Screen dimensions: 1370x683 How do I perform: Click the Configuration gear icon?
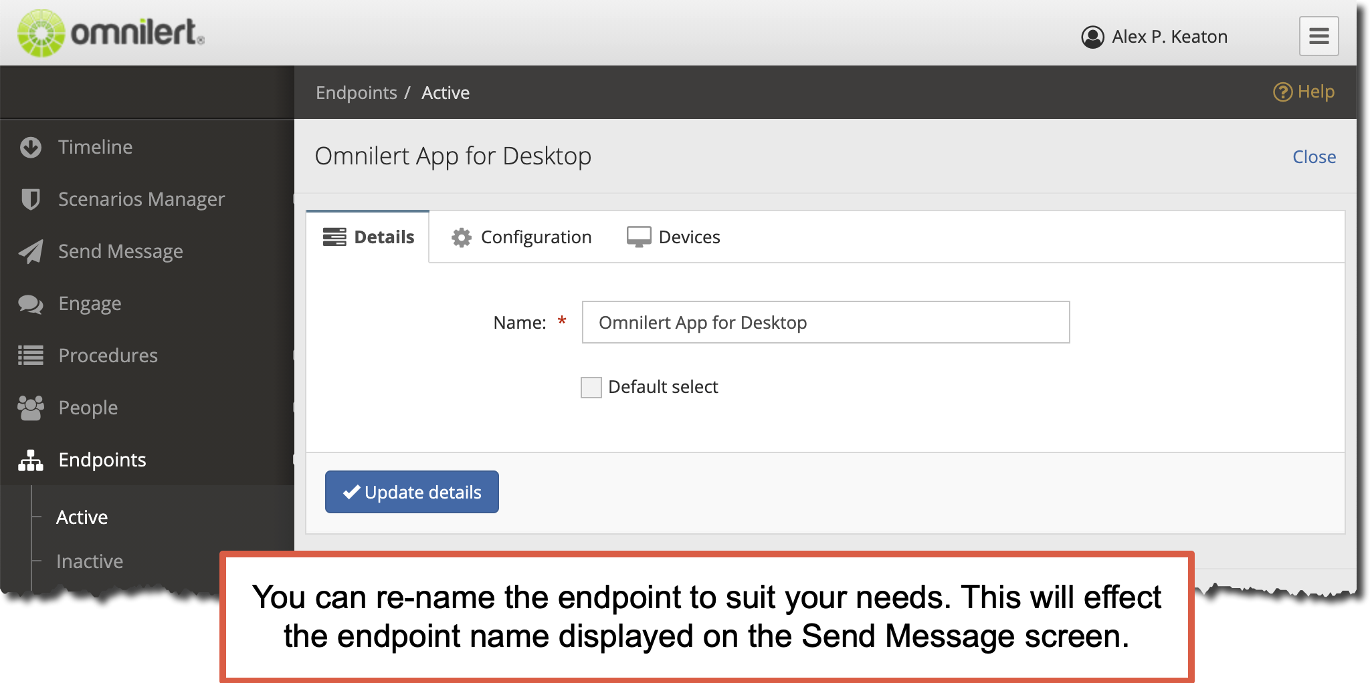point(462,237)
